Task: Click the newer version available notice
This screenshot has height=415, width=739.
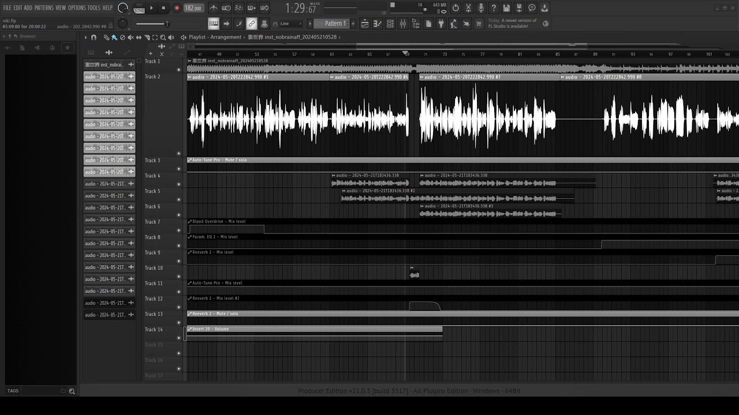Action: pos(513,23)
